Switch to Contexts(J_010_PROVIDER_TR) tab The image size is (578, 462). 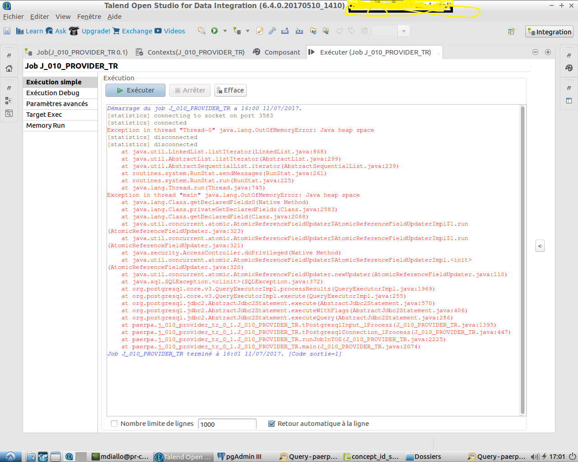(190, 52)
